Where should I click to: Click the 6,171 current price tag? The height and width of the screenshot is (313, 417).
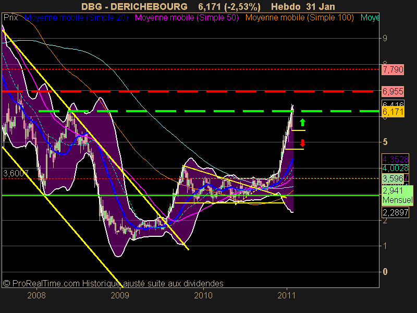tap(393, 112)
